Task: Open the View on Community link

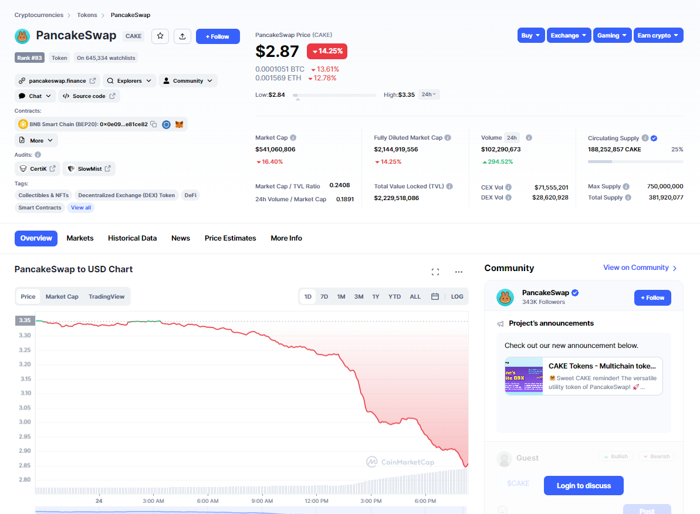Action: pos(640,268)
